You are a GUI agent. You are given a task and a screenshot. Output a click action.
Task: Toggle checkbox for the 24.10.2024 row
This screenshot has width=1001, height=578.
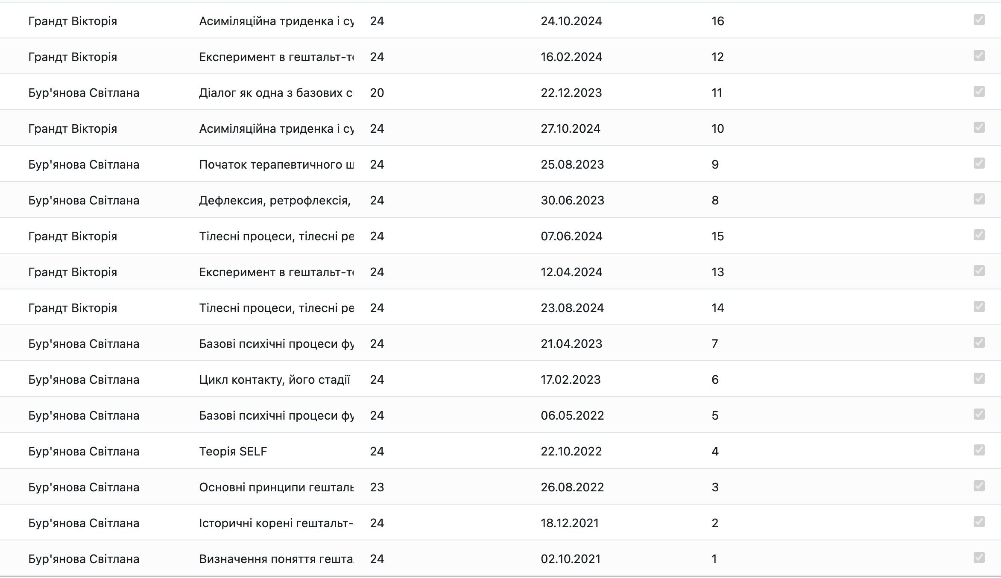979,20
